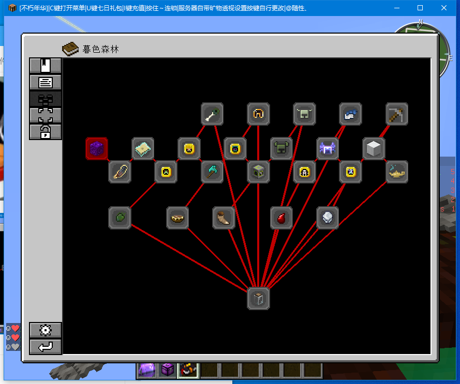This screenshot has height=384, width=460.
Task: Click the return arrow back button
Action: point(46,347)
